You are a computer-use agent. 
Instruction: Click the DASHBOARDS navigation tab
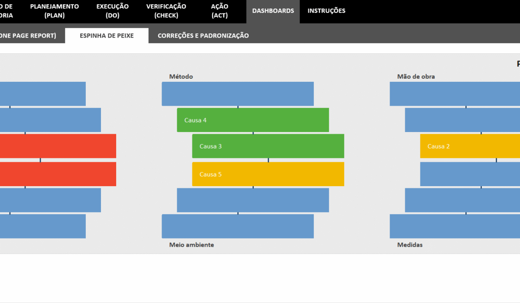[273, 11]
